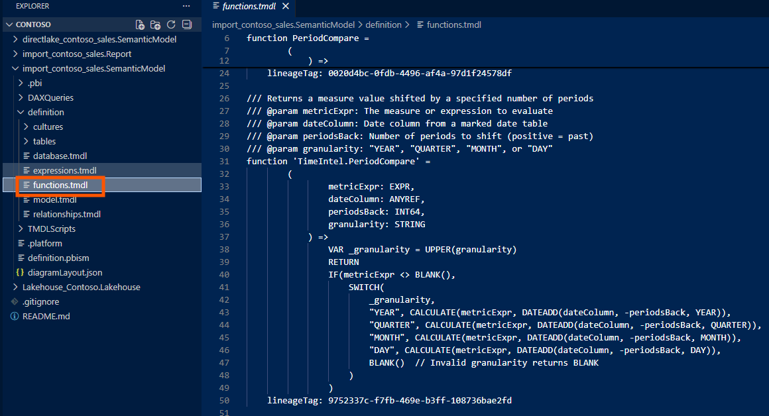The image size is (769, 416).
Task: Click the file icon of database.tmdl
Action: point(27,156)
